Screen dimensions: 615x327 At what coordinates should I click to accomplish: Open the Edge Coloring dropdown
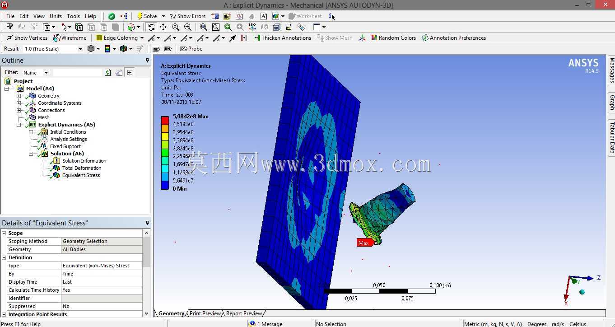click(x=142, y=38)
